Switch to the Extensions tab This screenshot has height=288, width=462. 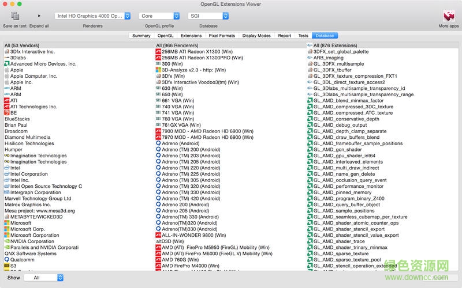point(191,36)
